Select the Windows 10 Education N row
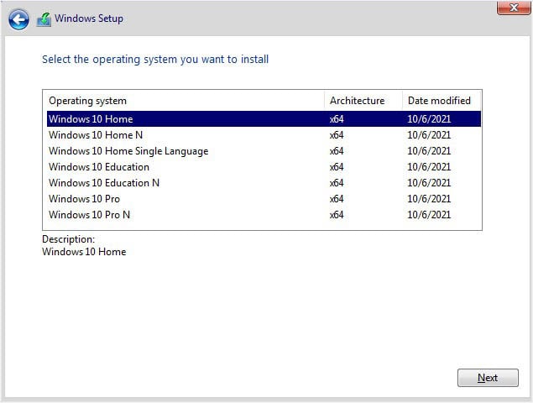Image resolution: width=533 pixels, height=403 pixels. 104,183
